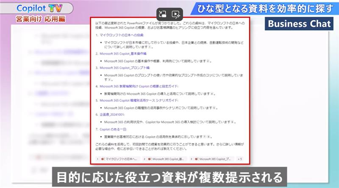Image resolution: width=339 pixels, height=188 pixels.
Task: Click the closing sentence これらの資料を活用して
Action: (x=169, y=147)
